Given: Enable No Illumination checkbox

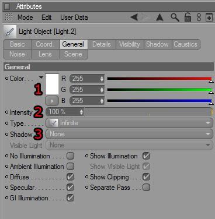Looking at the screenshot, I should [x=70, y=156].
